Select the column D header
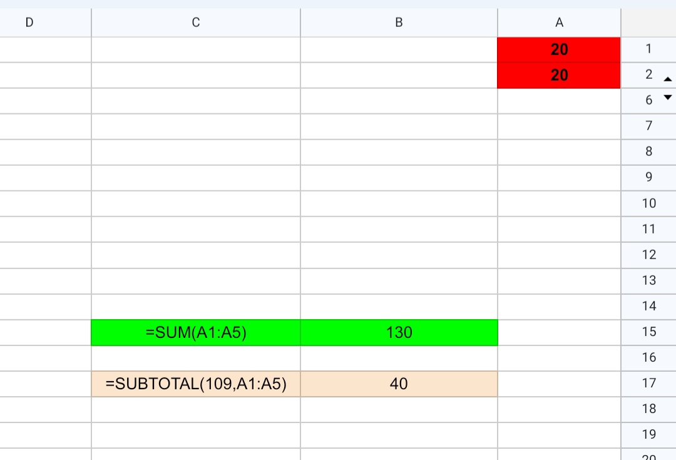Image resolution: width=676 pixels, height=460 pixels. pyautogui.click(x=29, y=22)
